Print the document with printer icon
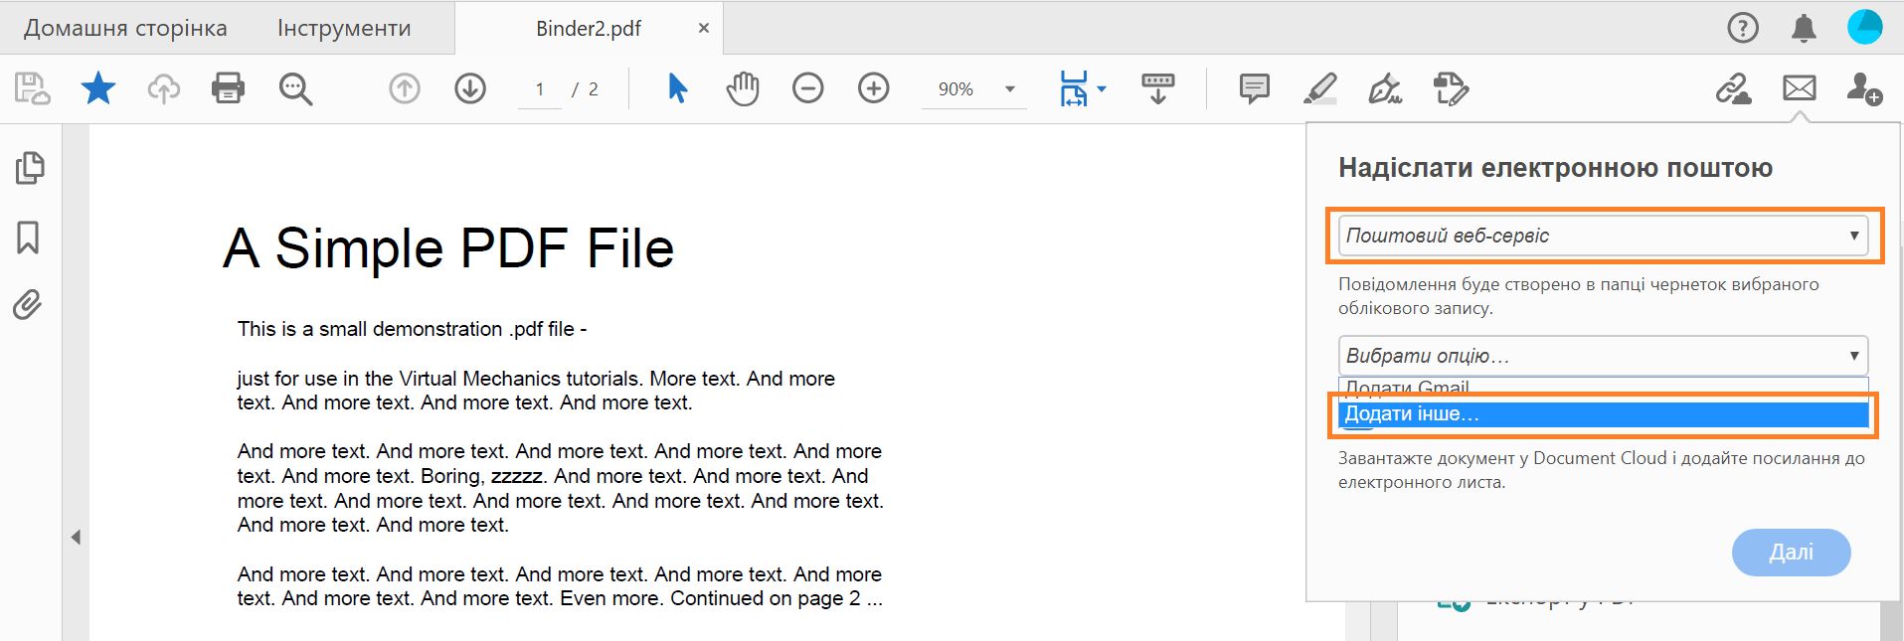 click(228, 88)
